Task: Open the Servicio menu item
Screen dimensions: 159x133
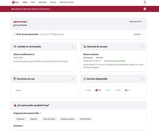Action: pos(53,2)
